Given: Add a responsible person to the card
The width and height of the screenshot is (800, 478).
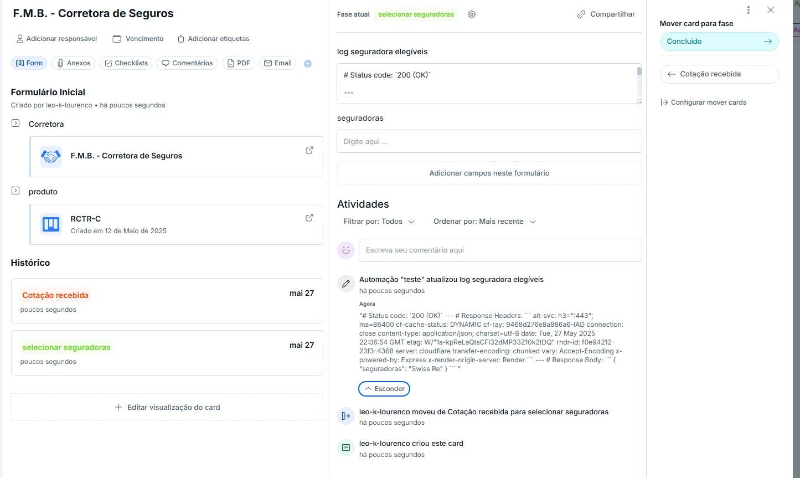Looking at the screenshot, I should [x=56, y=39].
